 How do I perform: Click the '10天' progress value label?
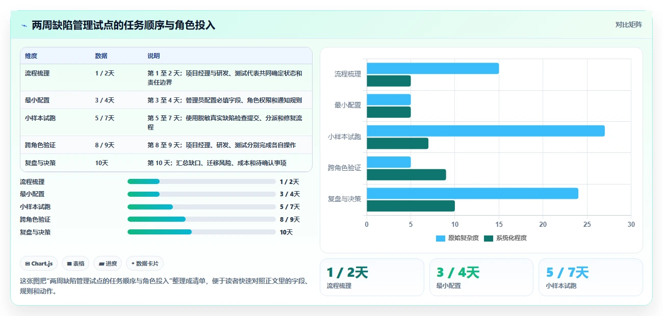[x=286, y=232]
